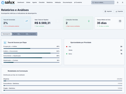Click the Média count 34
Image resolution: width=126 pixels, height=94 pixels.
121,50
